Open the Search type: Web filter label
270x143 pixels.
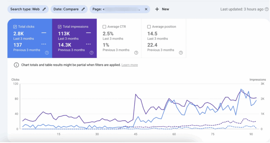[25, 9]
